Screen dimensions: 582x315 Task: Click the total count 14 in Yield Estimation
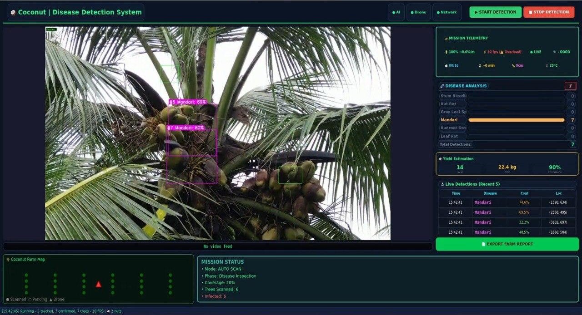click(x=460, y=167)
